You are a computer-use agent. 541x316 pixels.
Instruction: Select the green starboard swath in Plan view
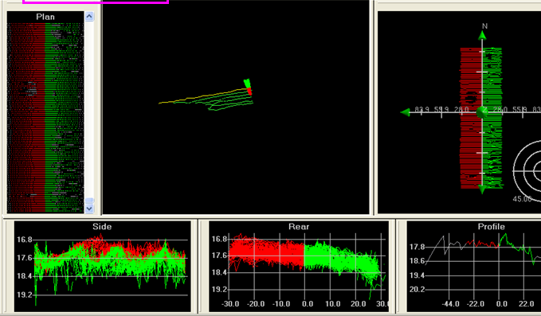pyautogui.click(x=65, y=117)
